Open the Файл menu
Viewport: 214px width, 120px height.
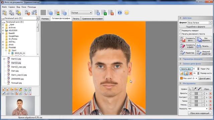(x=4, y=7)
